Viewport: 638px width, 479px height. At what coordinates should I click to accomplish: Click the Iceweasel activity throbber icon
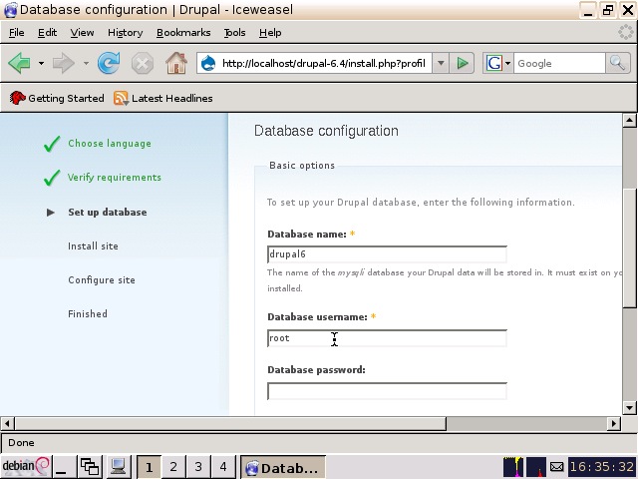pyautogui.click(x=625, y=32)
